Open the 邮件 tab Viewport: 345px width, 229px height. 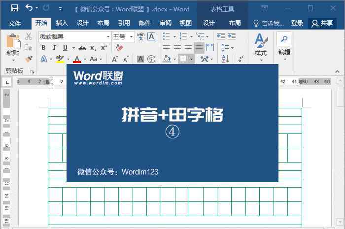click(145, 23)
